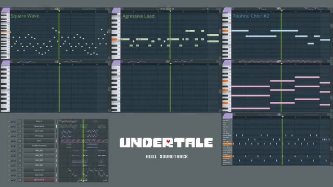Select first green note in Agressive Lead roll
333x187 pixels.
click(x=125, y=39)
